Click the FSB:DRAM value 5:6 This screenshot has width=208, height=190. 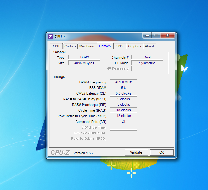click(124, 88)
